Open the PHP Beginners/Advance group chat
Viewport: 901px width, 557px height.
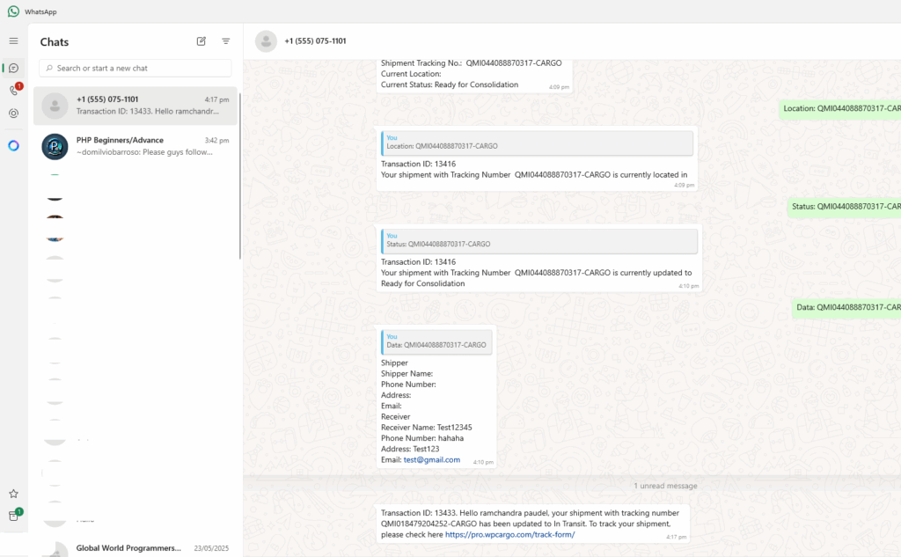135,146
